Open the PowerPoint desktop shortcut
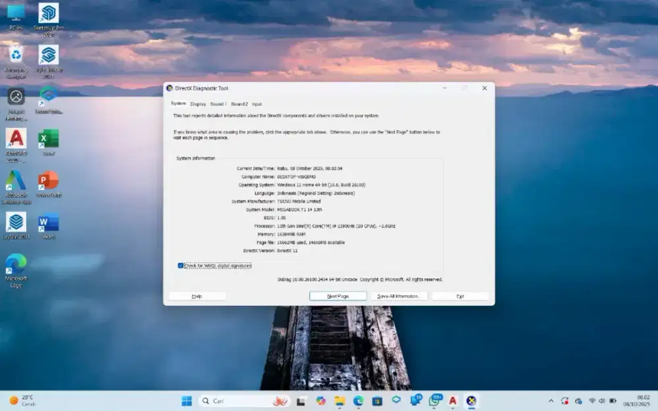The width and height of the screenshot is (658, 411). (48, 181)
